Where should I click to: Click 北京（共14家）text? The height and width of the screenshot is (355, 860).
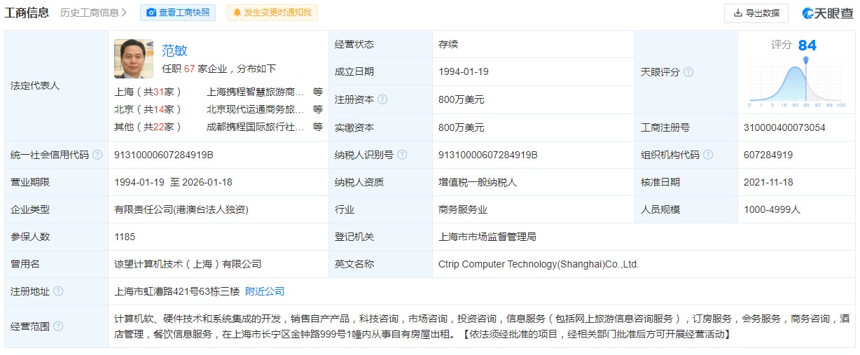[148, 109]
